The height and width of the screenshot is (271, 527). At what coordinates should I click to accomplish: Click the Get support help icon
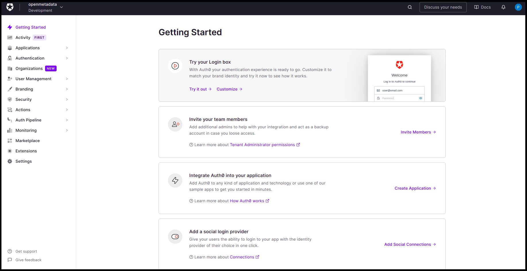(9, 251)
